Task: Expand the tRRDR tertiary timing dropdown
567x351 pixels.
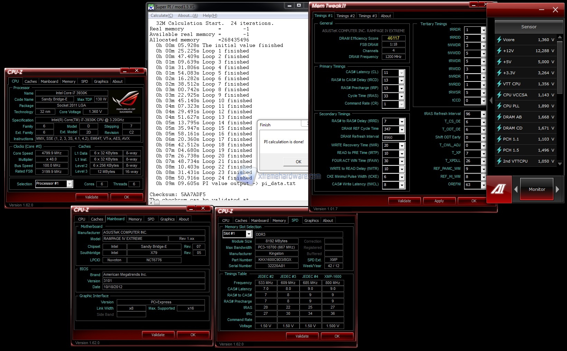Action: pos(483,30)
